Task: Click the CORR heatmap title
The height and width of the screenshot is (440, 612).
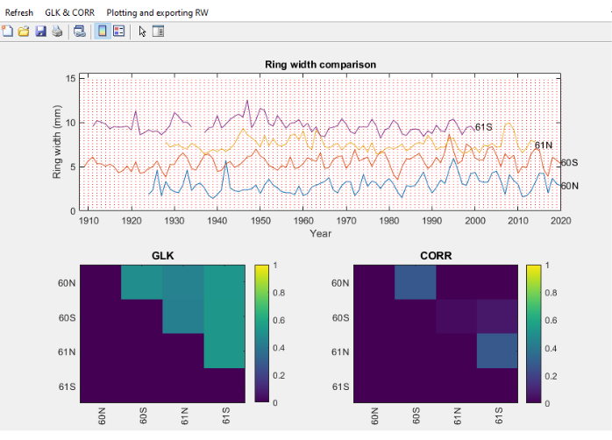Action: [436, 256]
